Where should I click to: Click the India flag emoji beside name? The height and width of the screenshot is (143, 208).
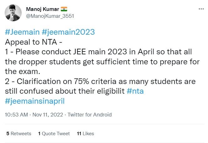64,9
